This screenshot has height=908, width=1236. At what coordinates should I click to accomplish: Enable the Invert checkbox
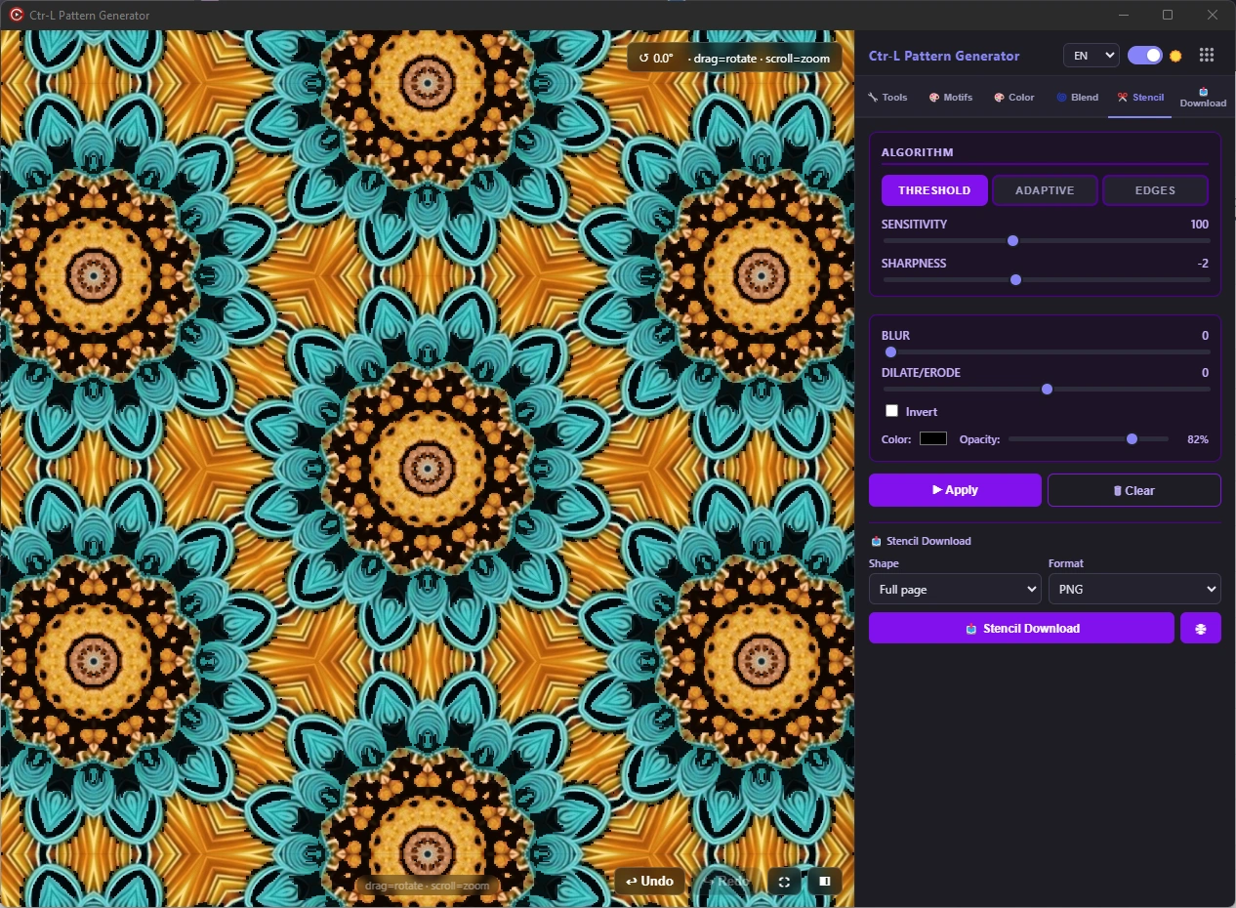pos(891,411)
